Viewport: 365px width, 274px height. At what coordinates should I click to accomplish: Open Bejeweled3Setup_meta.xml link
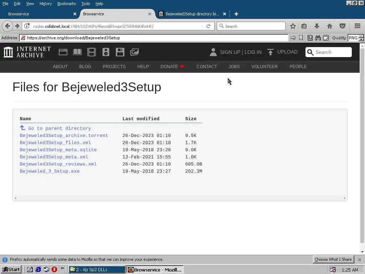point(54,157)
